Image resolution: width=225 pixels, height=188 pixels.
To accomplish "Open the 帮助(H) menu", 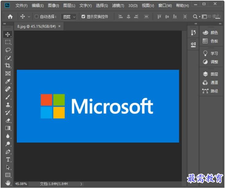I will (x=182, y=6).
